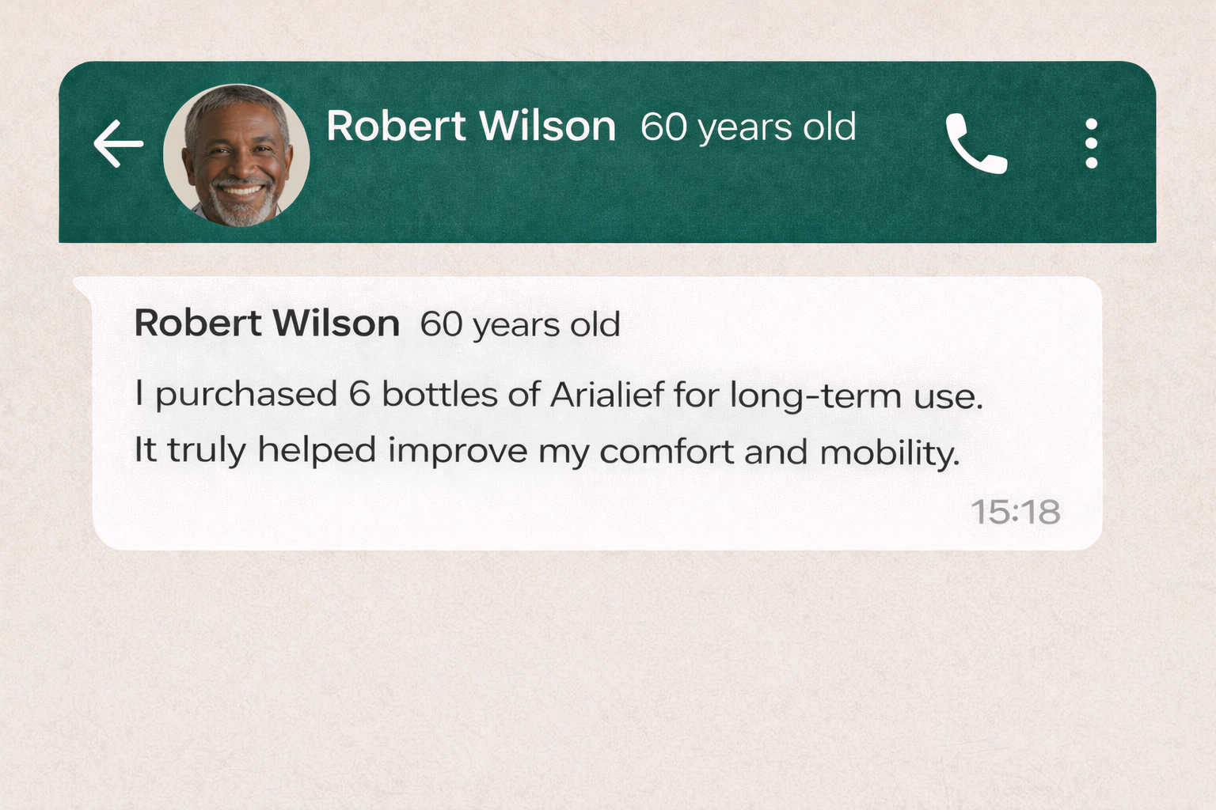Open Robert Wilson's profile photo
The height and width of the screenshot is (810, 1216).
(x=236, y=156)
